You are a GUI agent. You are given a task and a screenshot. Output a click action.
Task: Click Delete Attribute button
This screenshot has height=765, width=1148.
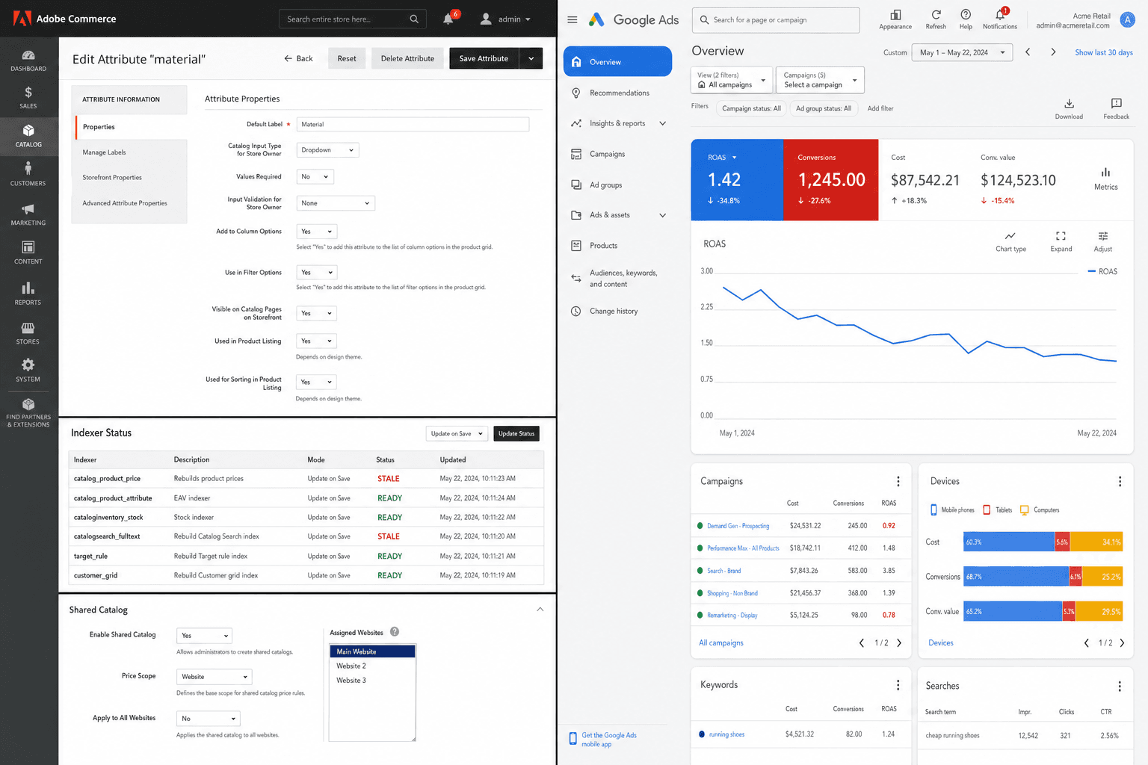[407, 58]
